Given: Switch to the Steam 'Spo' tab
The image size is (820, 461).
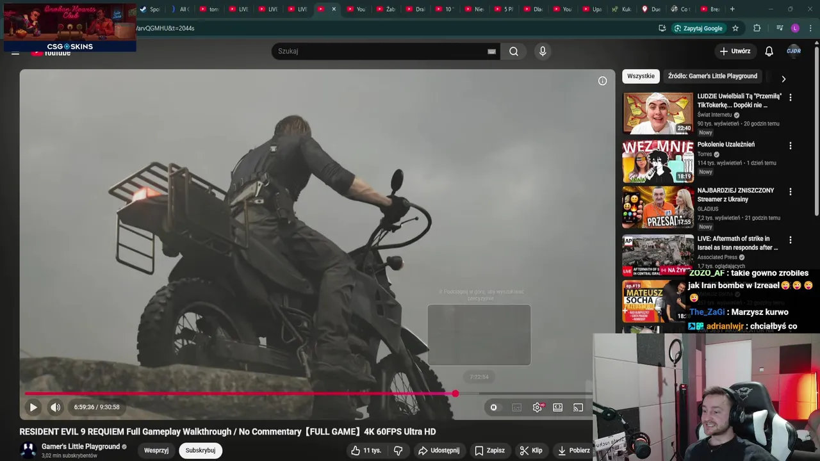Looking at the screenshot, I should coord(151,9).
